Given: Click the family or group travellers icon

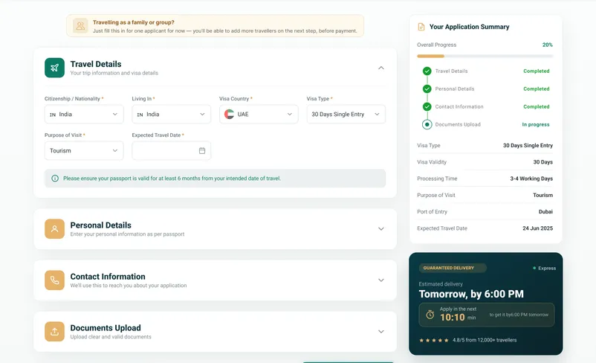Looking at the screenshot, I should [80, 26].
